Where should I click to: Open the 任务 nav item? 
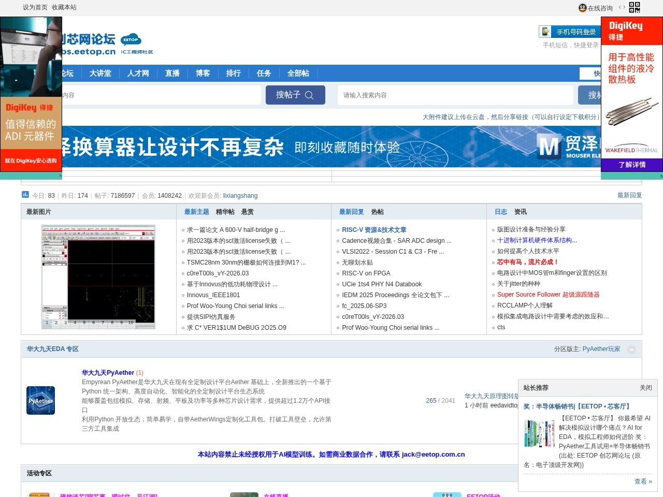[x=264, y=74]
